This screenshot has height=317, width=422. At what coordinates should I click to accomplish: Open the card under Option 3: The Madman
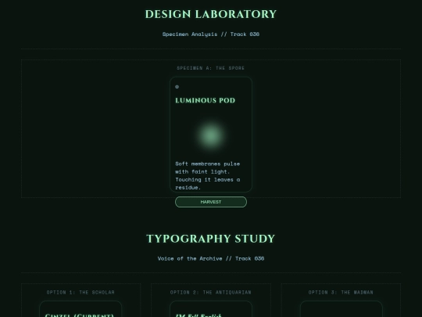pos(341,309)
